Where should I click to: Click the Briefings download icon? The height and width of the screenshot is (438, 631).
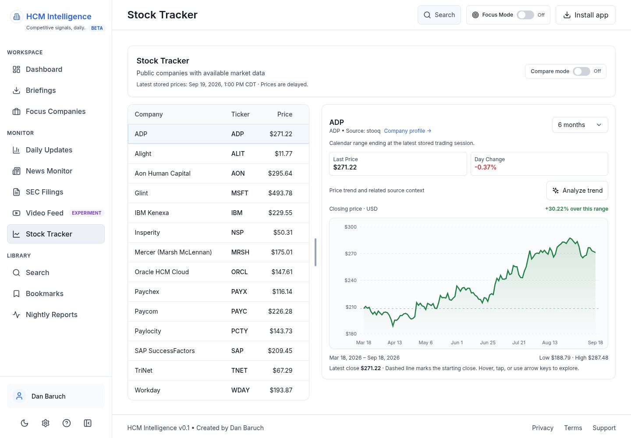(17, 90)
